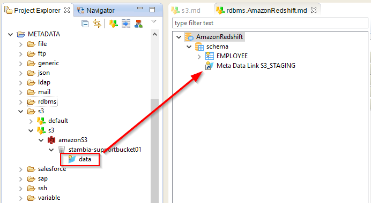Expand the rdbms folder

[21, 102]
